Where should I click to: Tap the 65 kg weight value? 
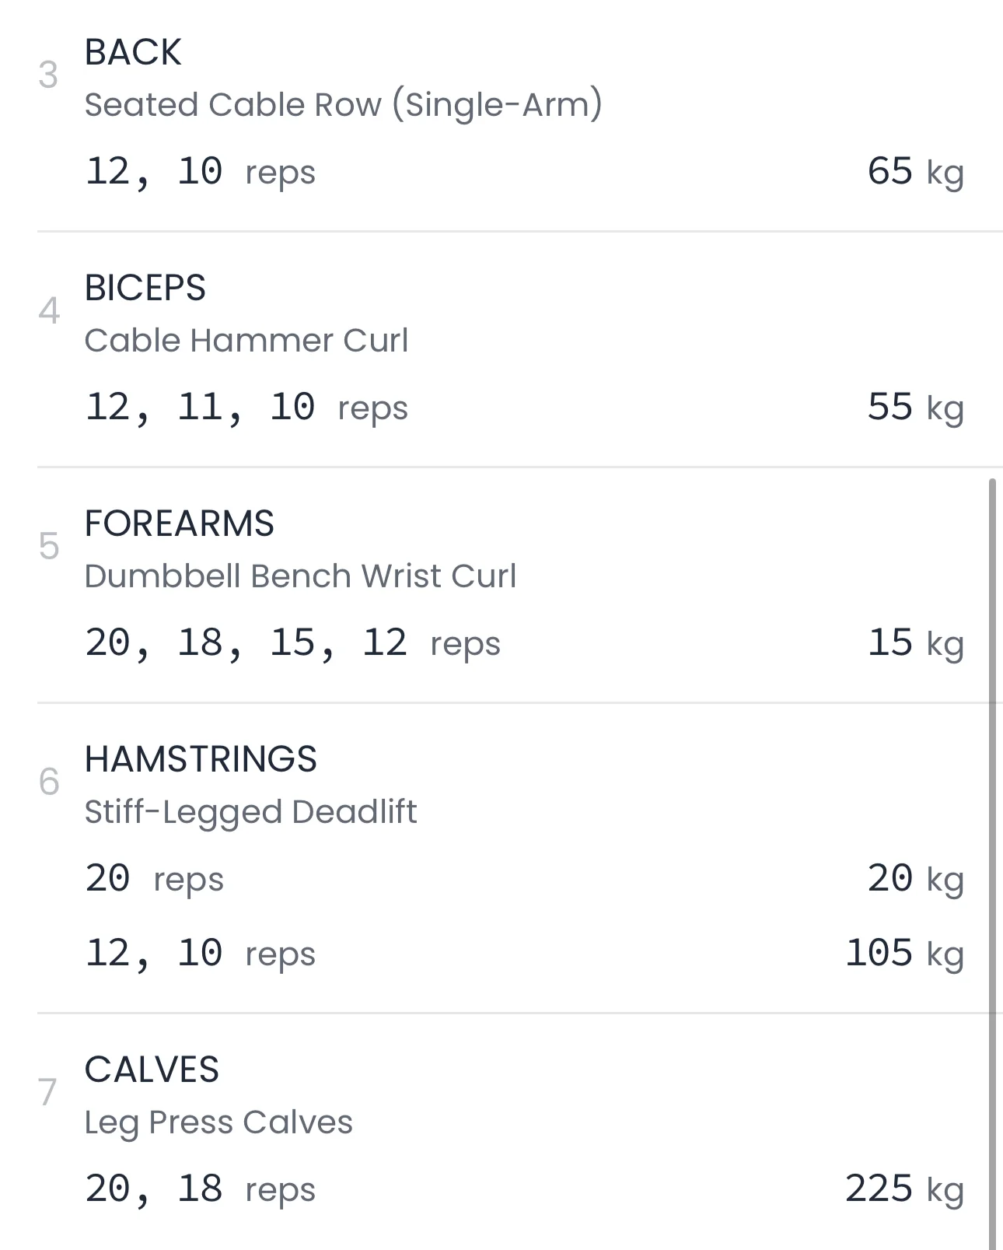tap(914, 171)
